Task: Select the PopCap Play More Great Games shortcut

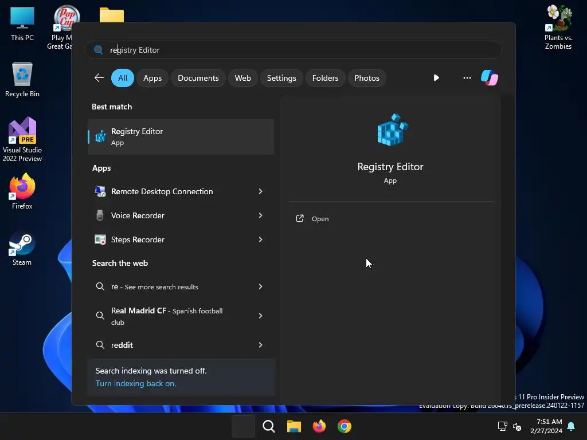Action: (62, 27)
